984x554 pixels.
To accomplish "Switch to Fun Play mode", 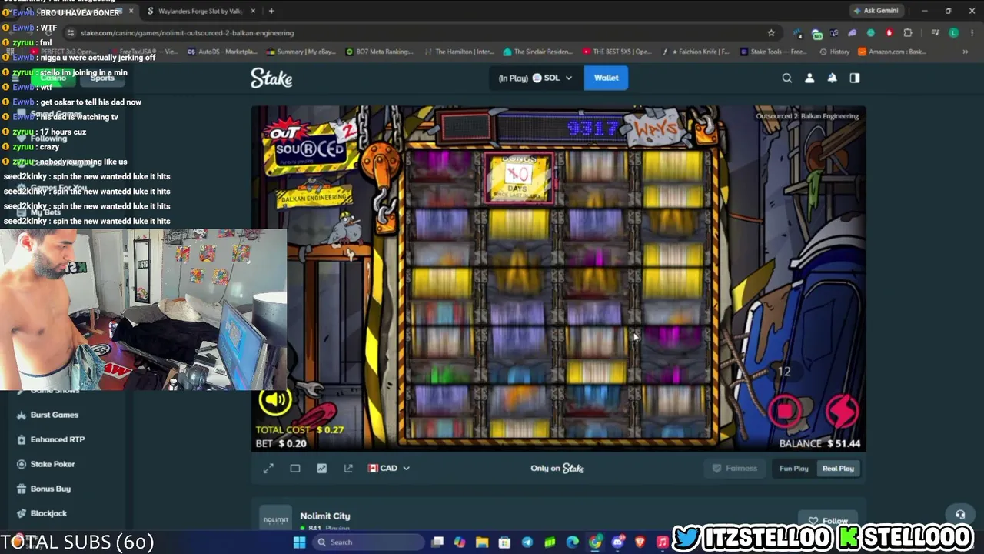I will (x=794, y=469).
